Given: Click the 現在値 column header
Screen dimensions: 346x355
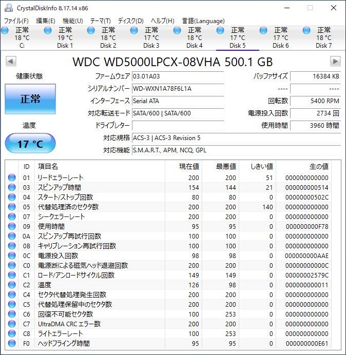Looking at the screenshot, I should coord(183,167).
